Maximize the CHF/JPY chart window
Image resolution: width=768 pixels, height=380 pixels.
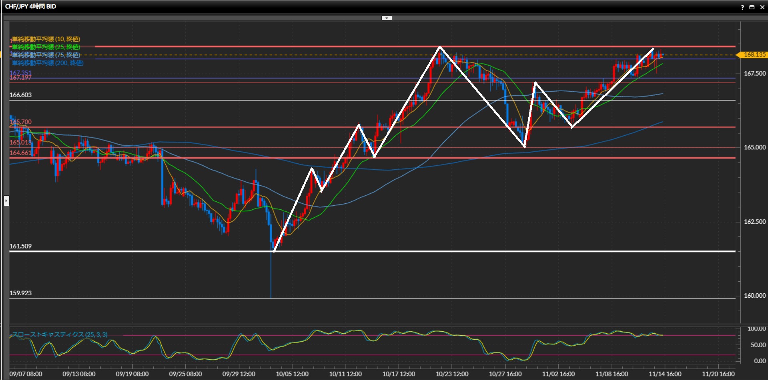(752, 7)
